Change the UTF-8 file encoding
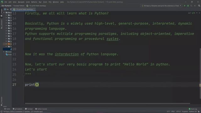The width and height of the screenshot is (201, 113). (x=178, y=112)
